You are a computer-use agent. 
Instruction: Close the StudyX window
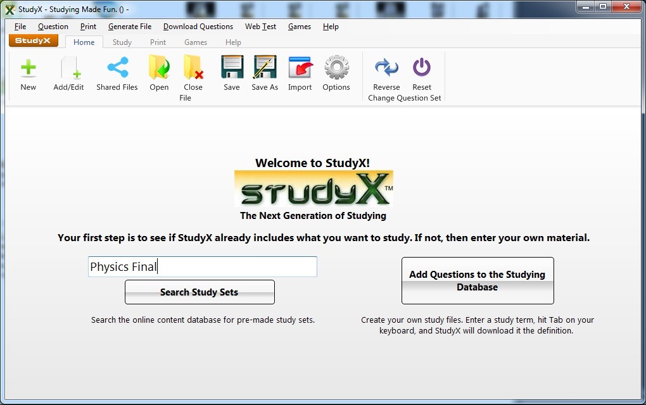[626, 6]
